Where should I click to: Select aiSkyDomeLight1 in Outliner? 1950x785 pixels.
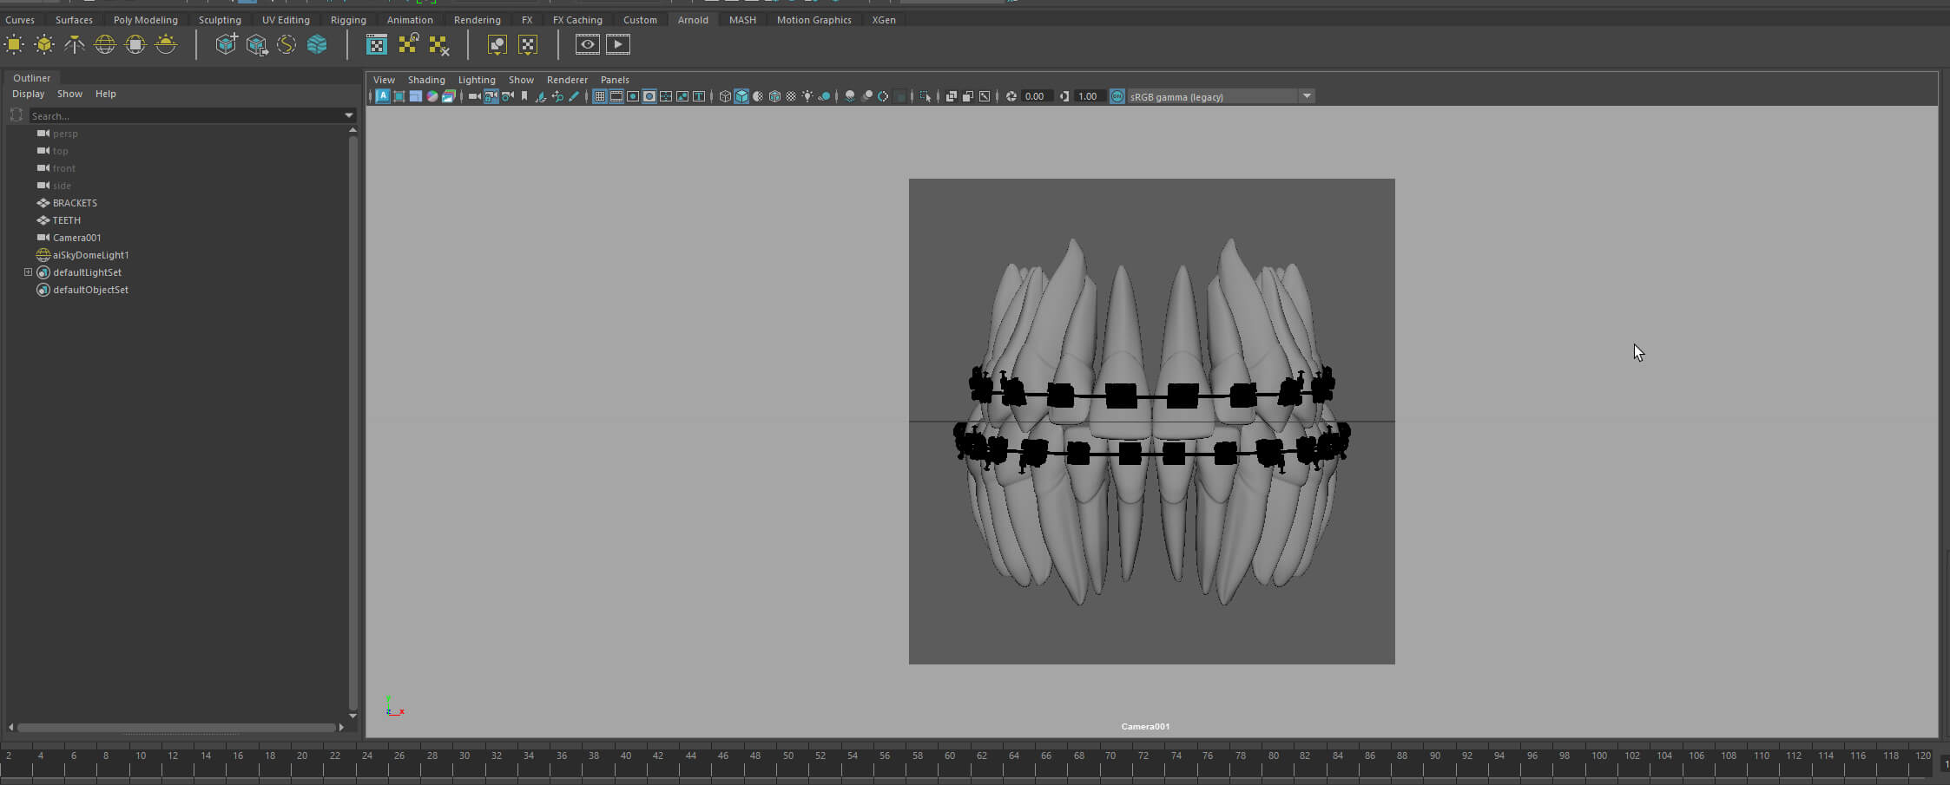(x=90, y=255)
